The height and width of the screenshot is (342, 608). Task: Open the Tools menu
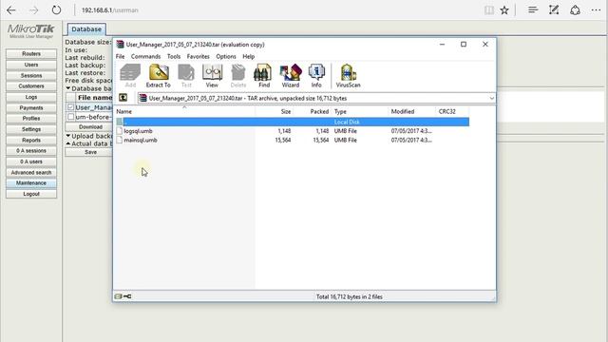[174, 56]
